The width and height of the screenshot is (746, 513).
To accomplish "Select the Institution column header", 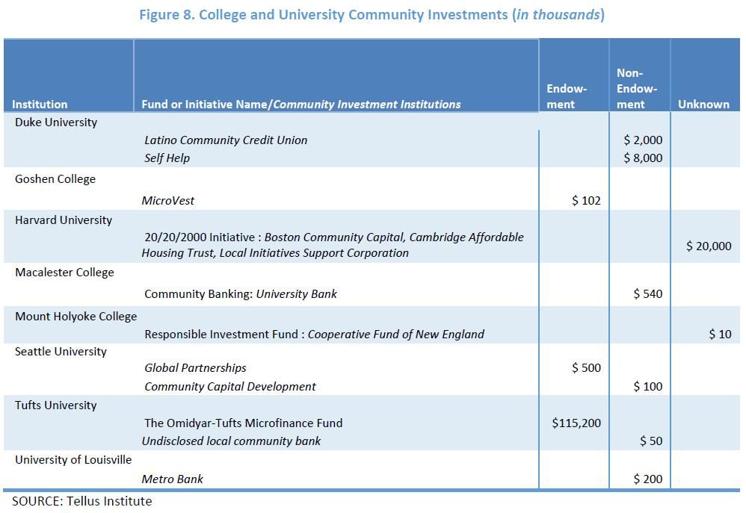I will [40, 104].
